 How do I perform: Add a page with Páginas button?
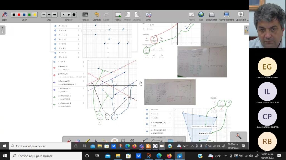(118, 16)
